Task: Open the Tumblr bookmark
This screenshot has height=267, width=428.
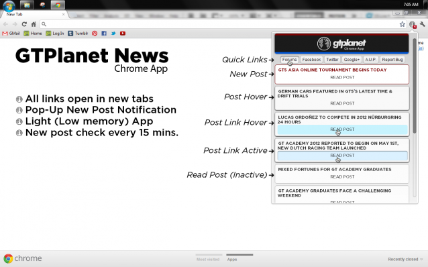Action: (x=78, y=34)
